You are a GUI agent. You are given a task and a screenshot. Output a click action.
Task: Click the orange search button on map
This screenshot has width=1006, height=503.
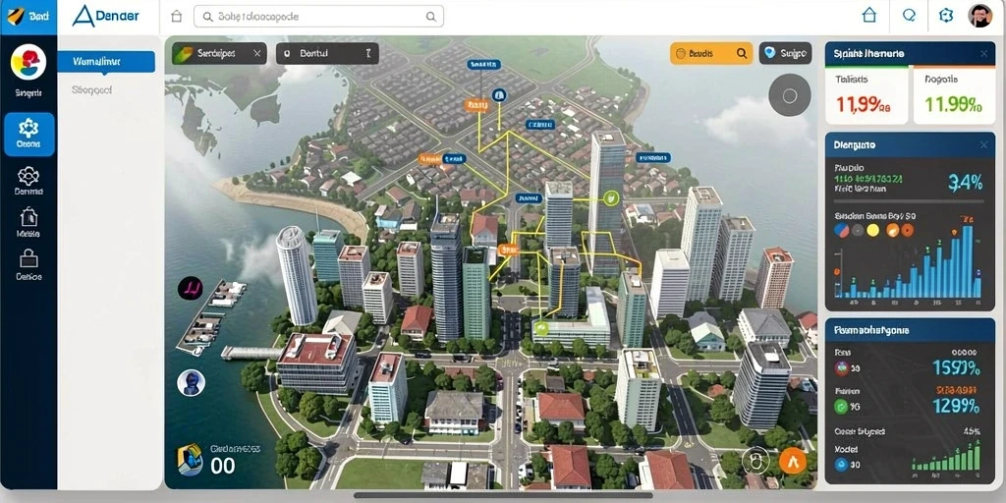coord(711,54)
